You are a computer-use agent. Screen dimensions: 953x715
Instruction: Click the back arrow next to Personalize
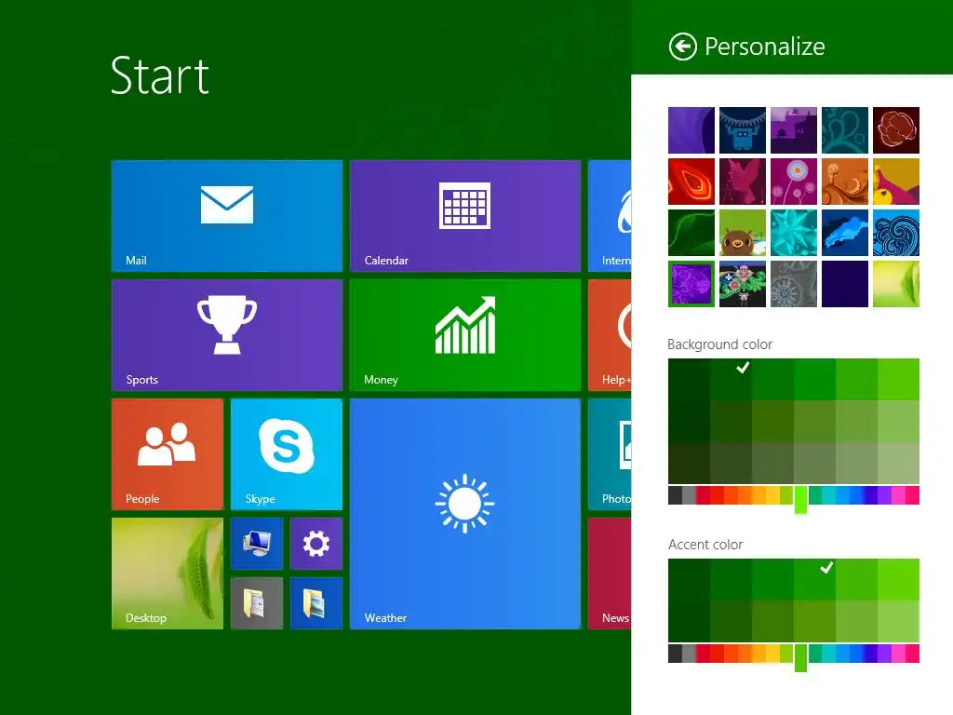click(x=682, y=47)
